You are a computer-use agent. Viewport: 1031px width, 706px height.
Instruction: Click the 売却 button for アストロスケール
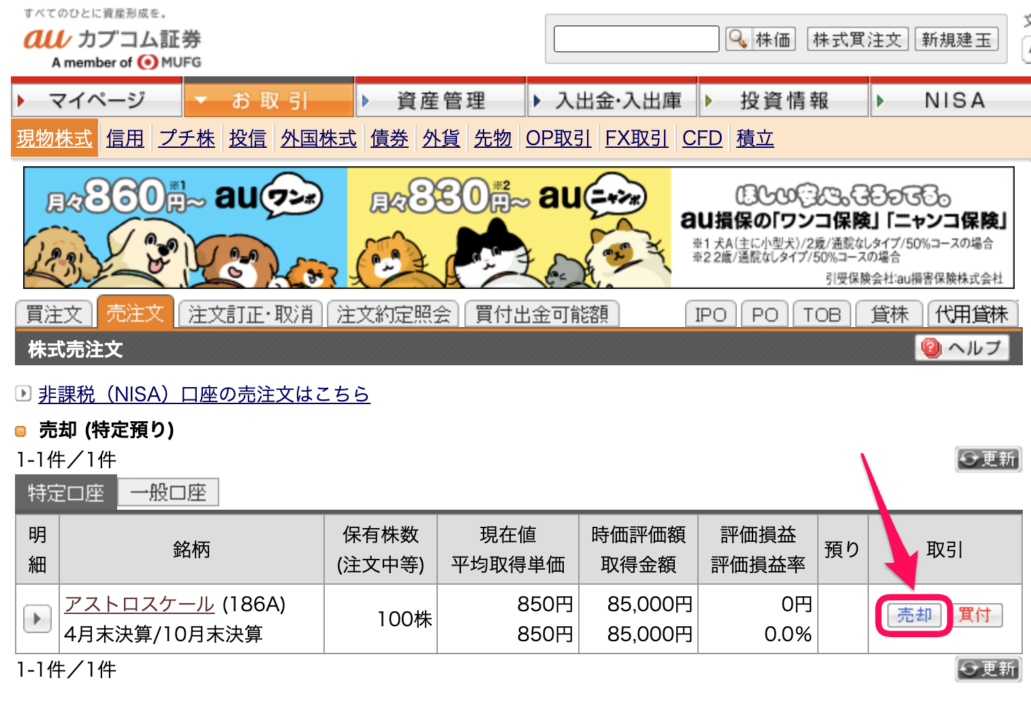tap(914, 615)
